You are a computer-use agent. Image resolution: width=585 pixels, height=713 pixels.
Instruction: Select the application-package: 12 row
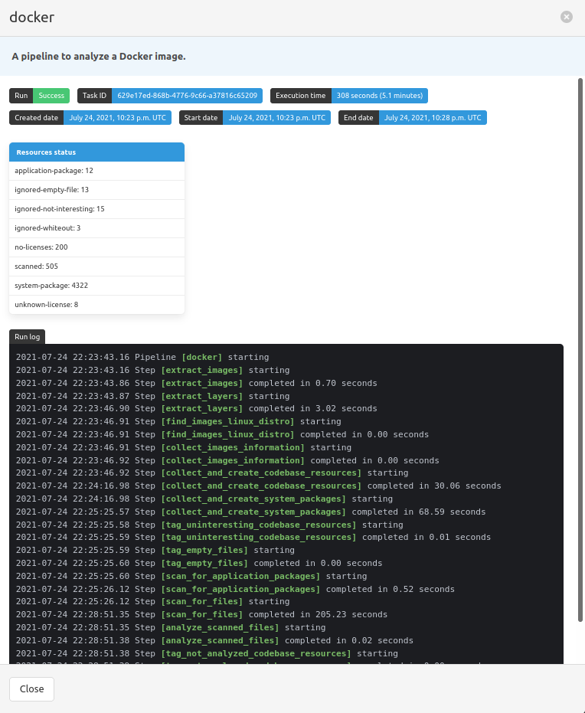tap(96, 171)
